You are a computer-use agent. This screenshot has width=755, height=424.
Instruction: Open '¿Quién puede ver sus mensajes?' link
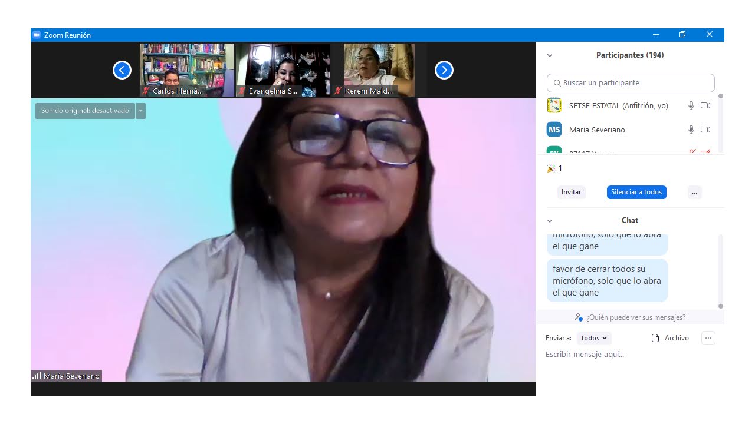click(636, 317)
